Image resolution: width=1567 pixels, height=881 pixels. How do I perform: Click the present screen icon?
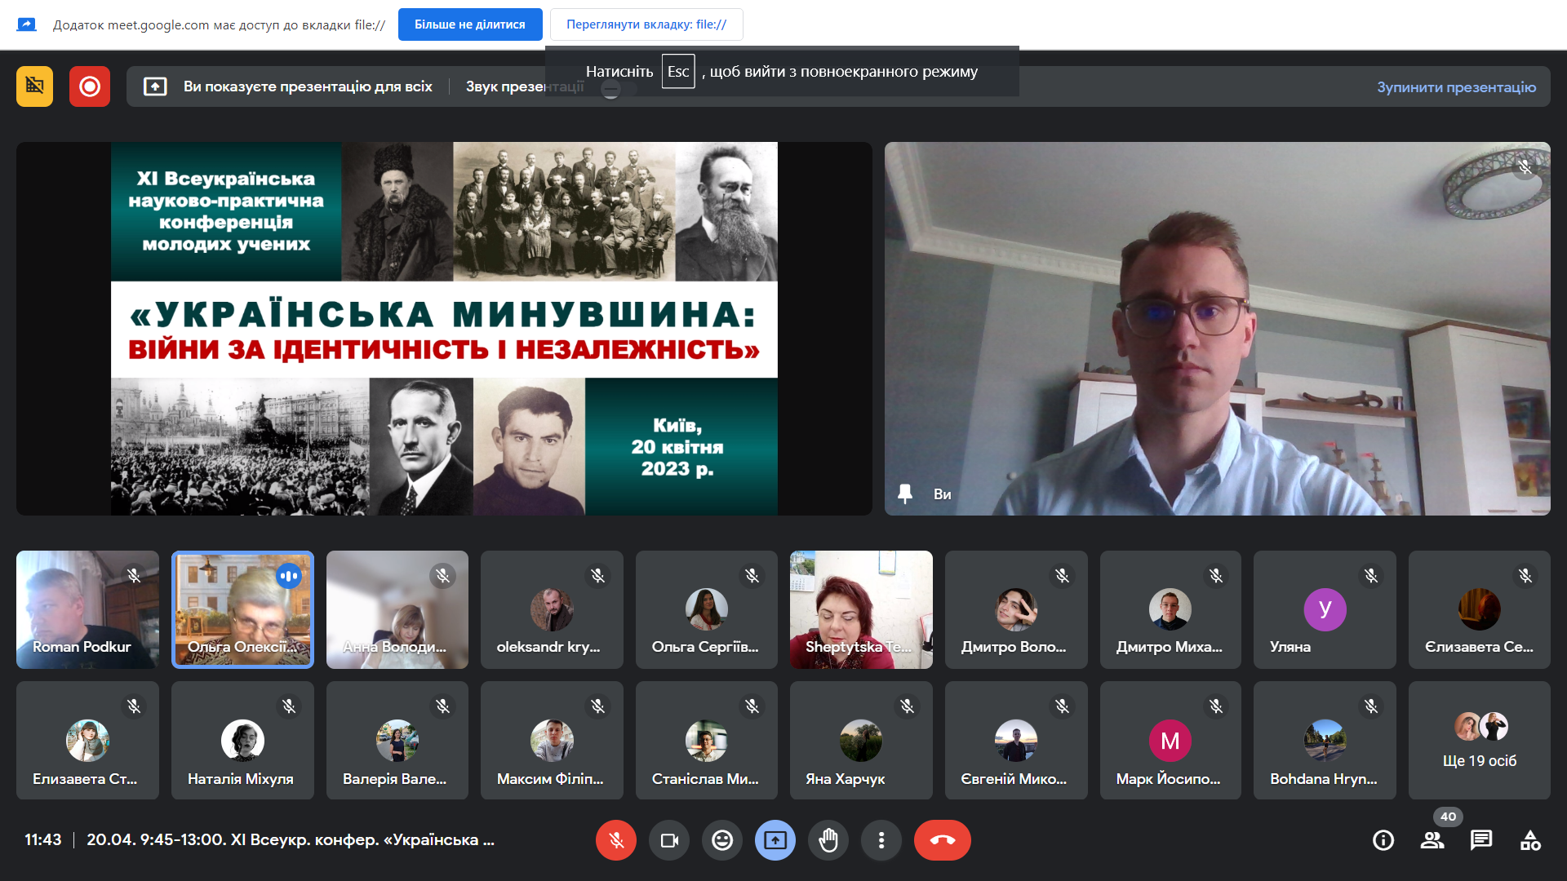(775, 840)
